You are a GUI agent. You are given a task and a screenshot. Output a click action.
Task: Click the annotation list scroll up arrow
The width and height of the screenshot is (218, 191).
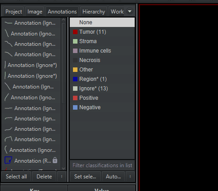pos(64,20)
